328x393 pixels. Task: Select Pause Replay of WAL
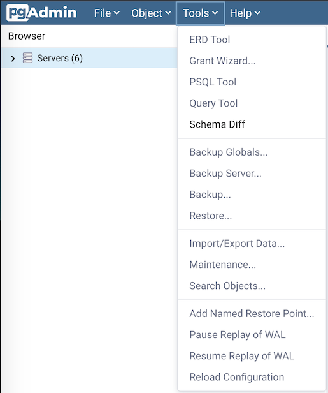tap(252, 335)
